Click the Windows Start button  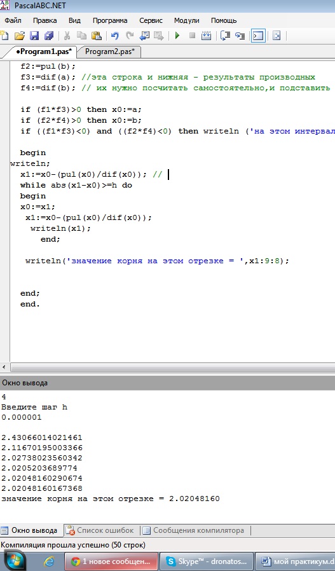[13, 561]
